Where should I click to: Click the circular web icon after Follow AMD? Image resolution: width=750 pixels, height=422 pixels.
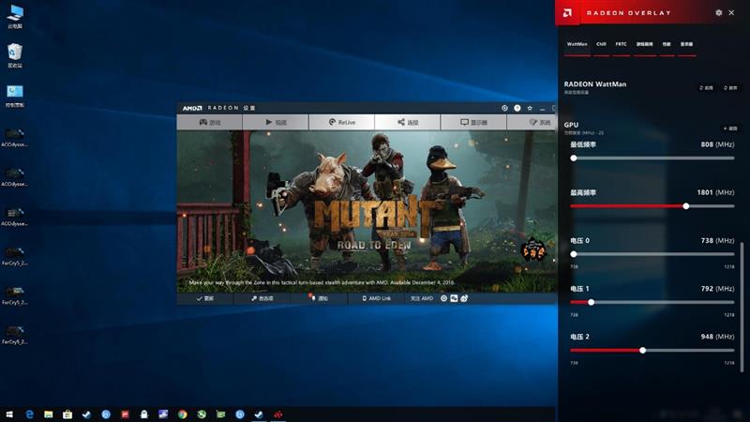tap(443, 298)
